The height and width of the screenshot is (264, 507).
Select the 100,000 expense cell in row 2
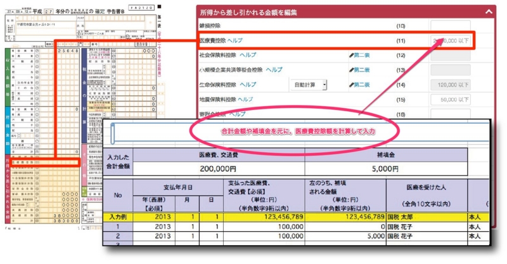tap(264, 236)
